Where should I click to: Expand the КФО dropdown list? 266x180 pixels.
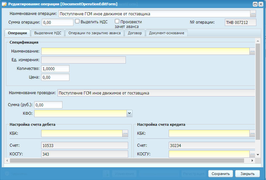coord(129,113)
